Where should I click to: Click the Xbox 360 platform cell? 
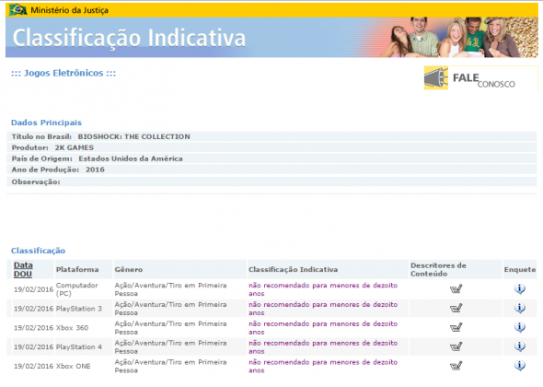point(72,328)
